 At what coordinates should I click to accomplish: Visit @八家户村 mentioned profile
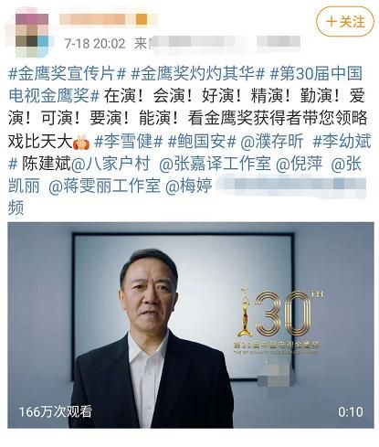[111, 165]
